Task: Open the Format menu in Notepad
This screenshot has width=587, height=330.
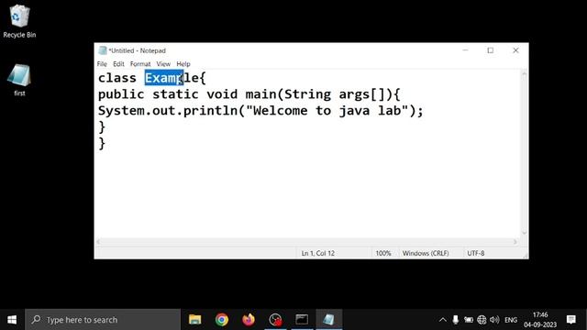Action: (x=140, y=64)
